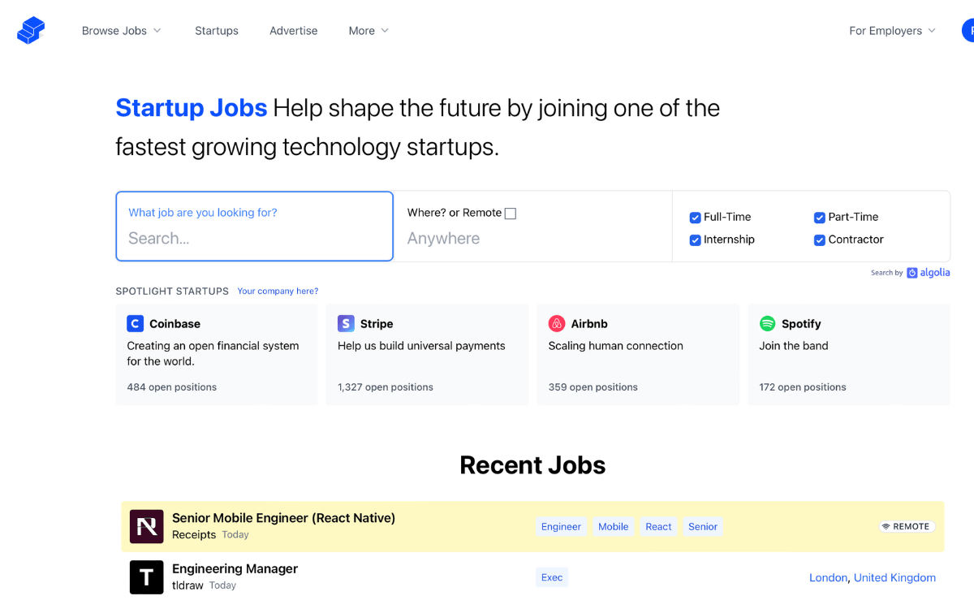Click the Airbnb logo icon
974x609 pixels.
click(557, 323)
